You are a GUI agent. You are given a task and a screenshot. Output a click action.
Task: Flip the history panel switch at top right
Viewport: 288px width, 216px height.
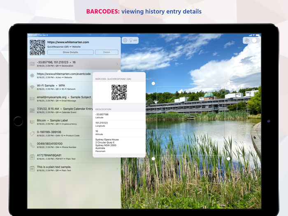255,40
